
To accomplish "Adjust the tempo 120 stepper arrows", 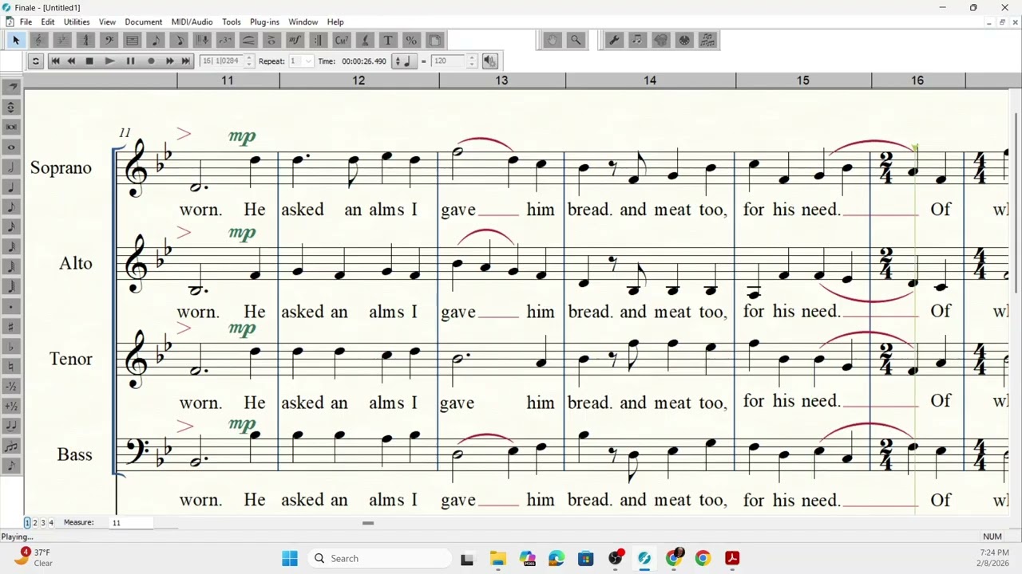I will click(x=471, y=61).
